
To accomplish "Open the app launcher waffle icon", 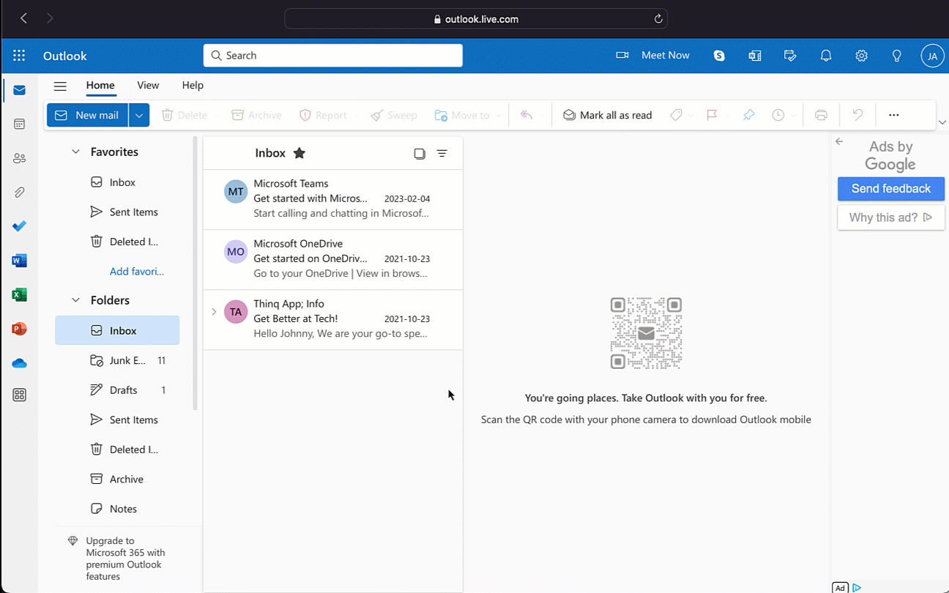I will point(19,56).
